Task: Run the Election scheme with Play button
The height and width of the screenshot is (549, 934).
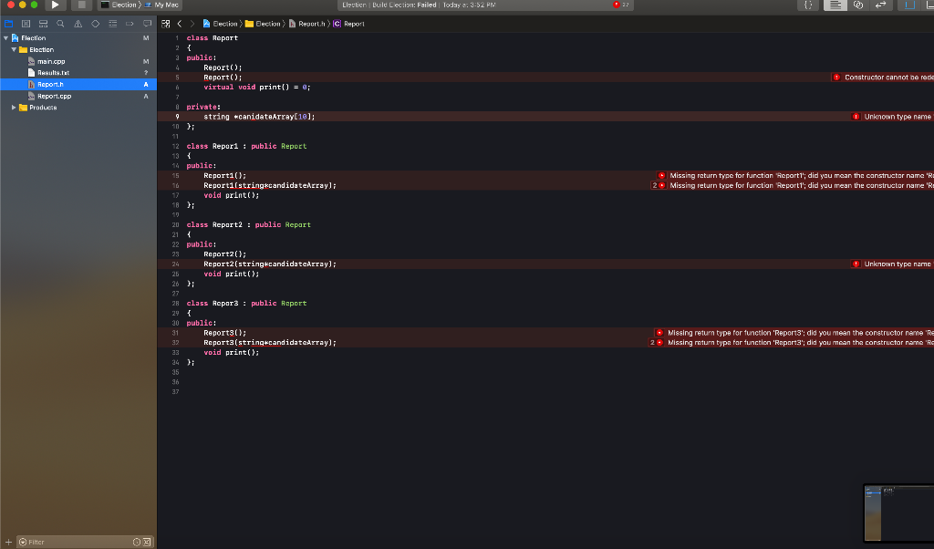Action: pos(55,5)
